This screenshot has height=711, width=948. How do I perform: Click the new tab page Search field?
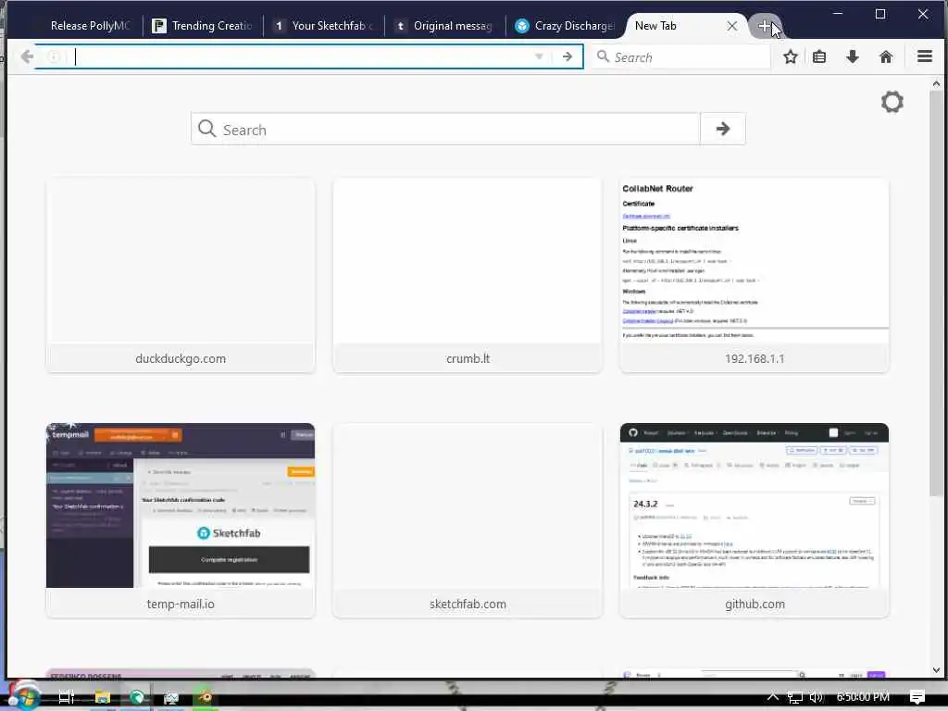445,129
